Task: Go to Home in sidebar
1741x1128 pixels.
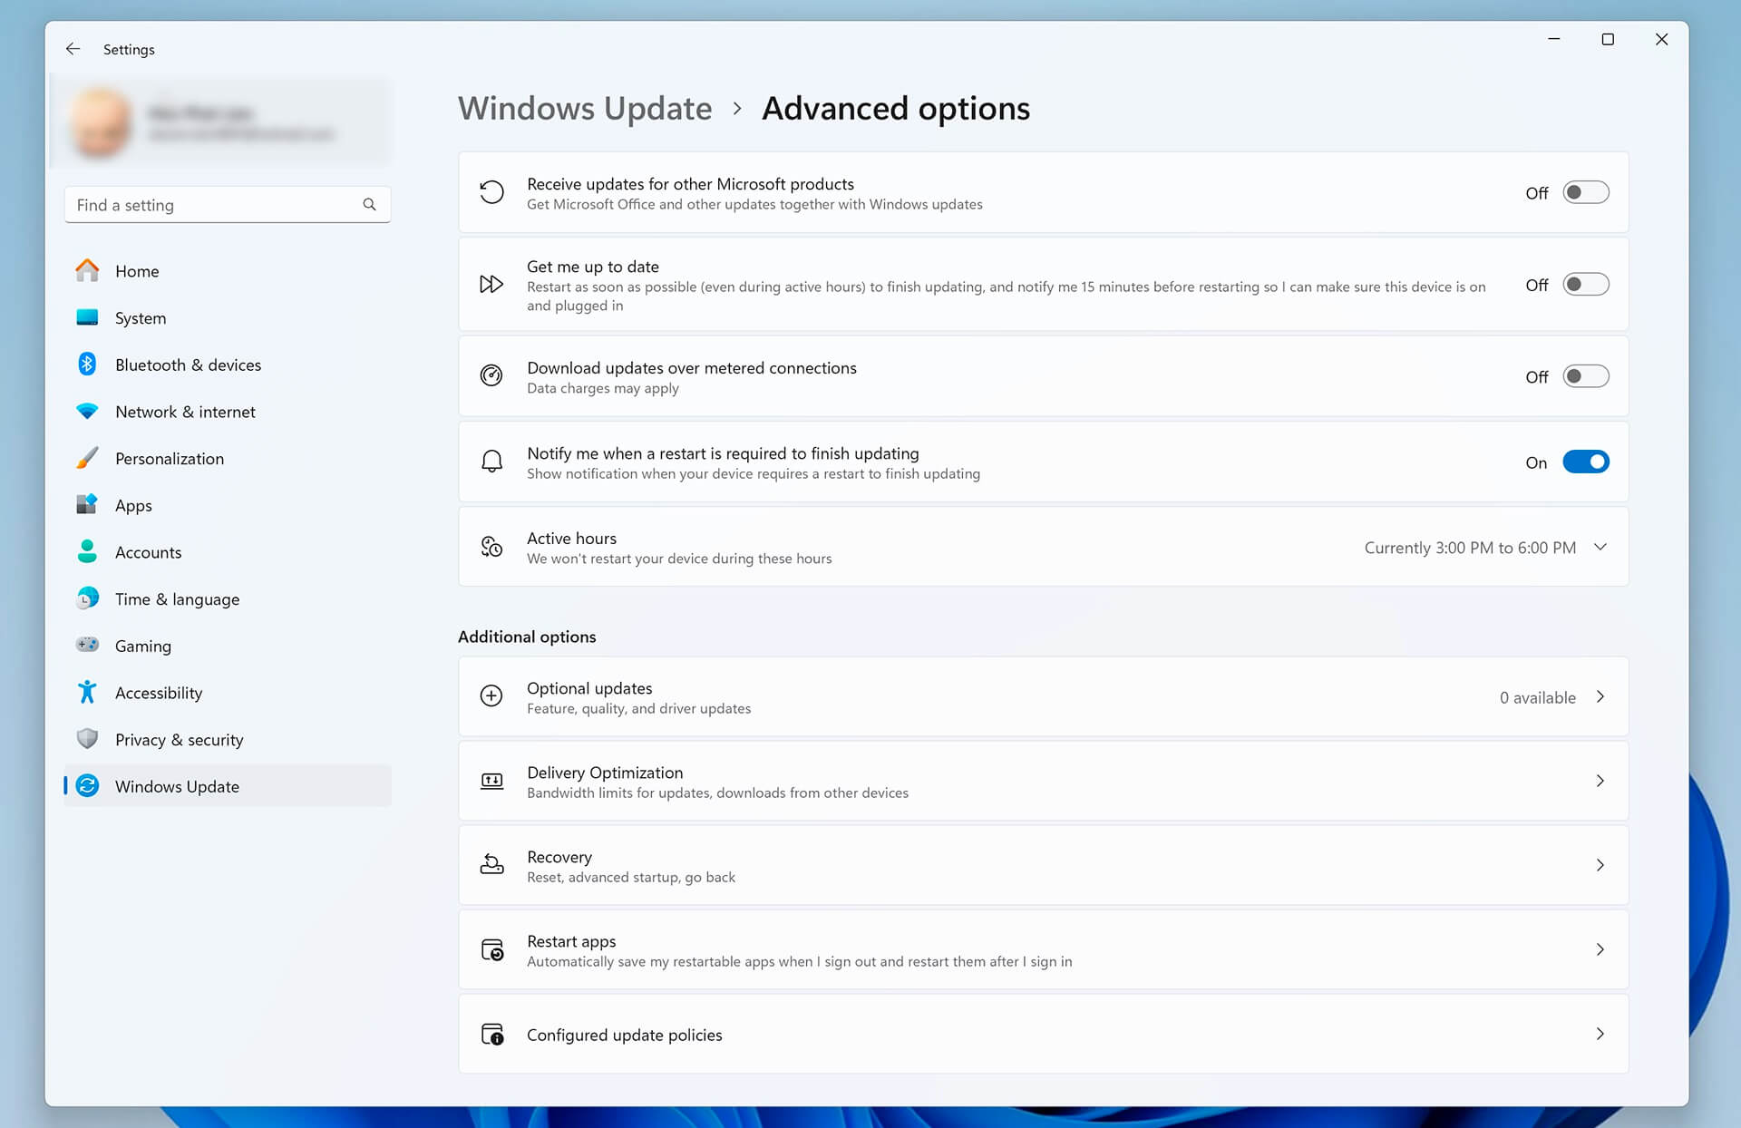Action: (x=228, y=271)
